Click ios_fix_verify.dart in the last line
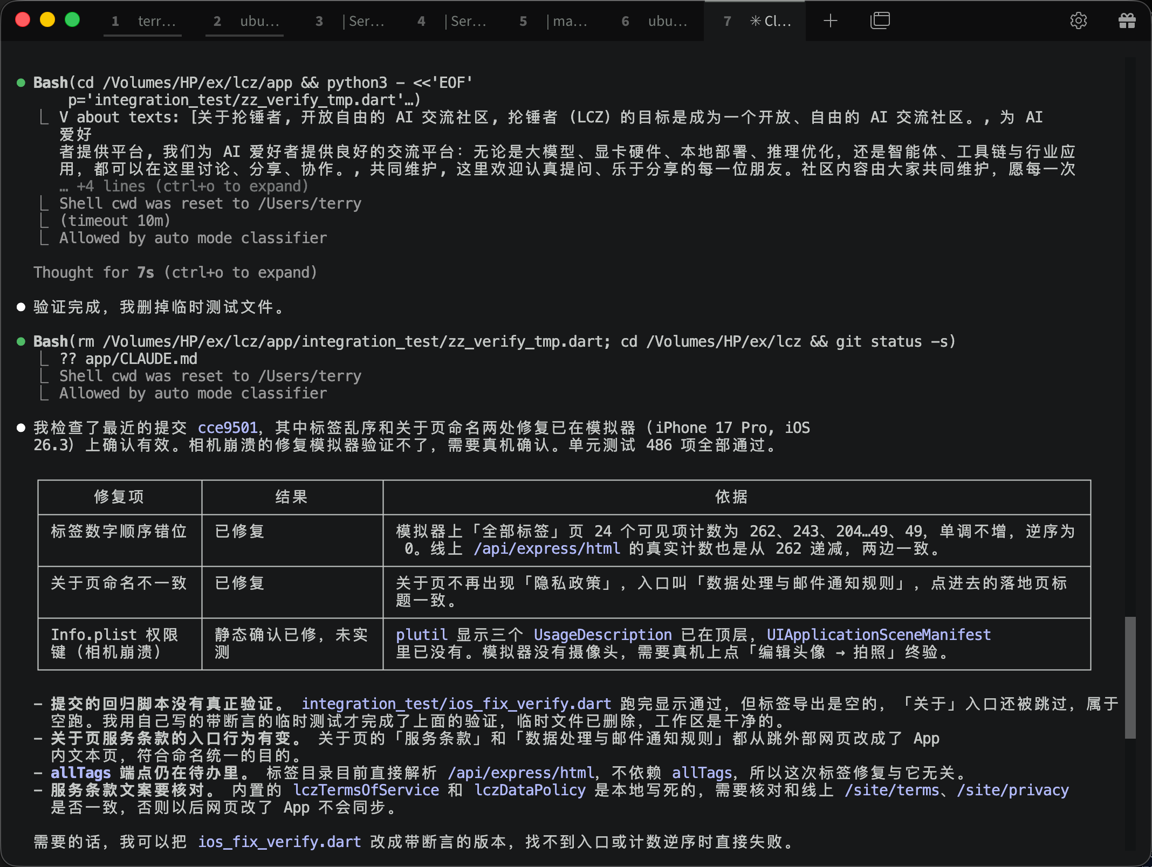Image resolution: width=1152 pixels, height=867 pixels. tap(279, 842)
